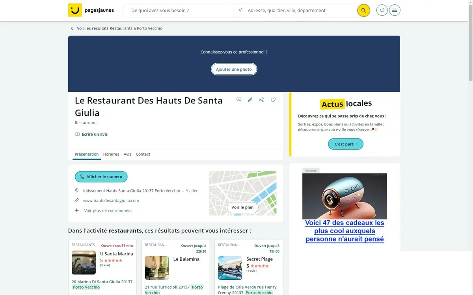Click the PagesJaunes logo
The height and width of the screenshot is (295, 473).
(91, 10)
